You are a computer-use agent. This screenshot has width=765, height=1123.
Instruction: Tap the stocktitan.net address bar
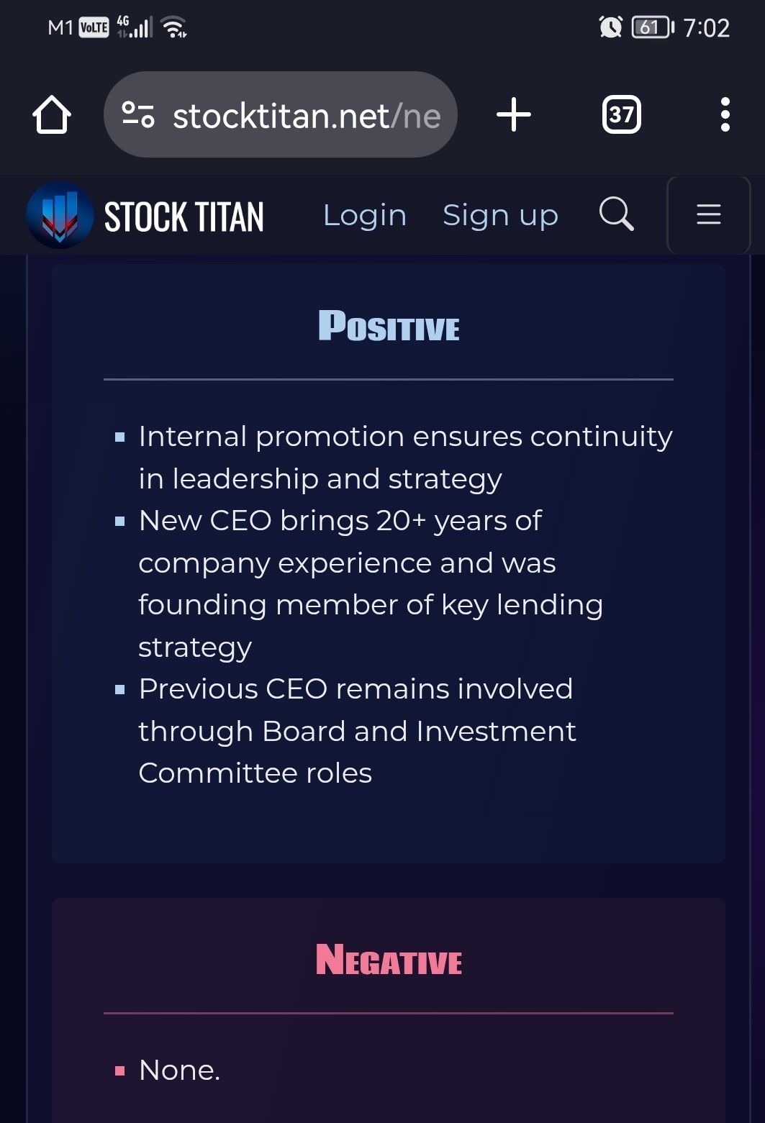[281, 114]
